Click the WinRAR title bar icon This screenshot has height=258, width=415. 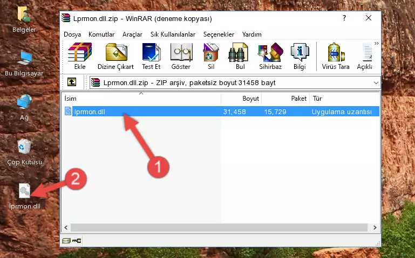66,18
